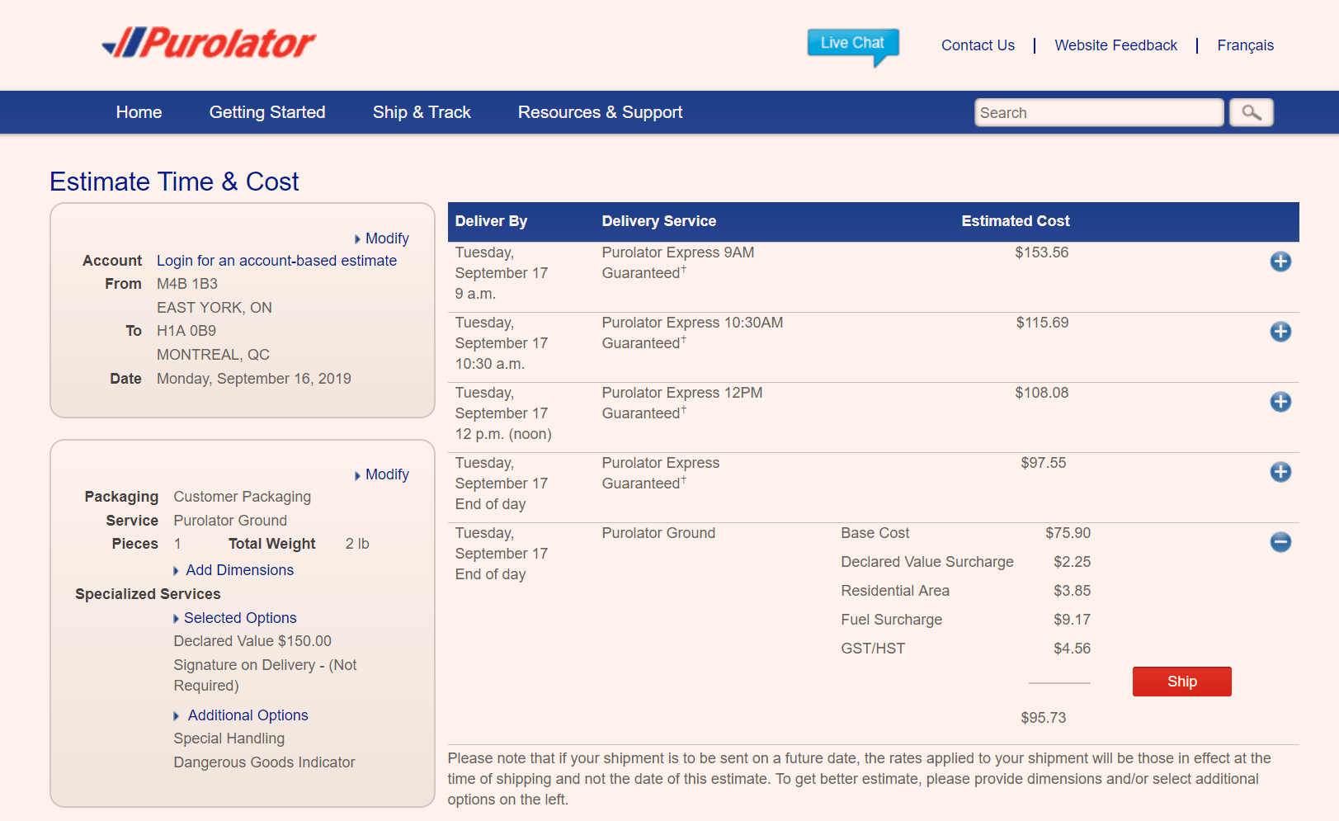
Task: Open Getting Started menu
Action: click(267, 112)
